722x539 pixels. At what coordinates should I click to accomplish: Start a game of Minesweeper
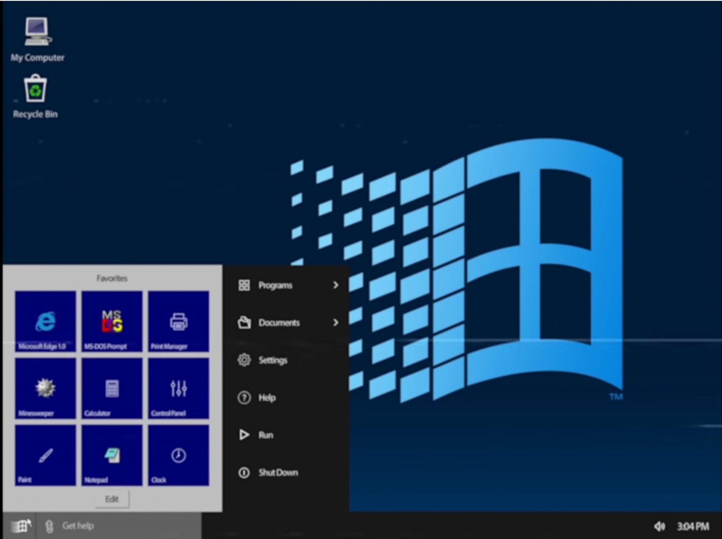click(45, 388)
